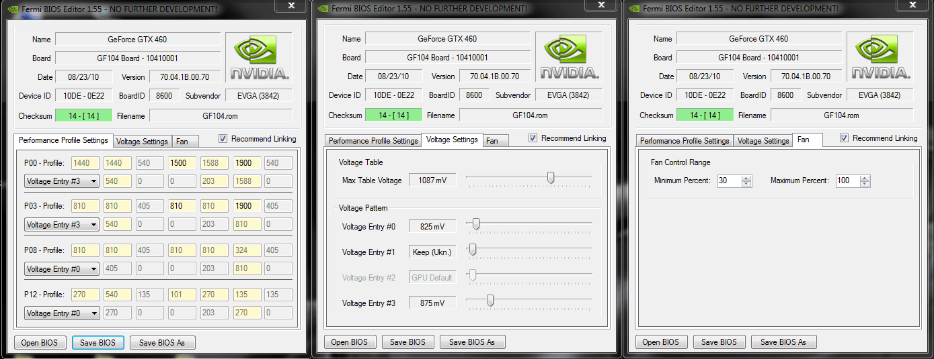Click Open BIOS in the middle window
Image resolution: width=934 pixels, height=359 pixels.
click(x=350, y=342)
